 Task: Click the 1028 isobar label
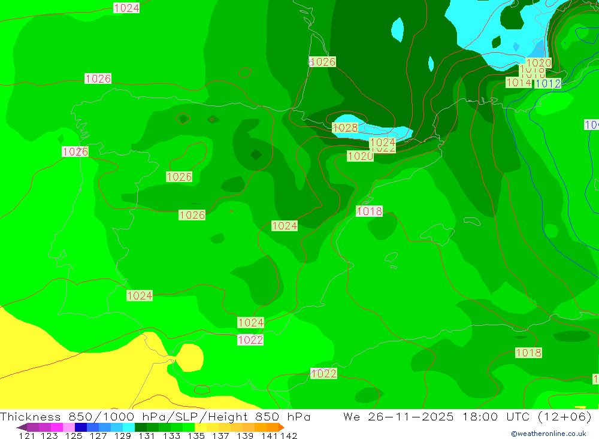346,128
